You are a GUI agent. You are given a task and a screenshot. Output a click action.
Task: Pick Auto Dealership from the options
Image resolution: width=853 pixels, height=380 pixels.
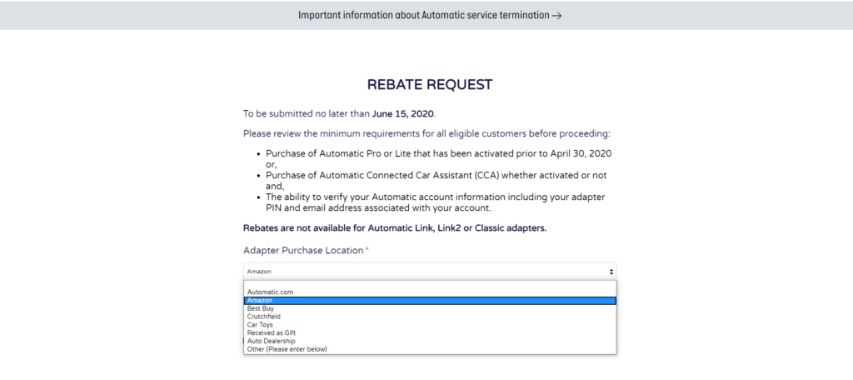[430, 341]
